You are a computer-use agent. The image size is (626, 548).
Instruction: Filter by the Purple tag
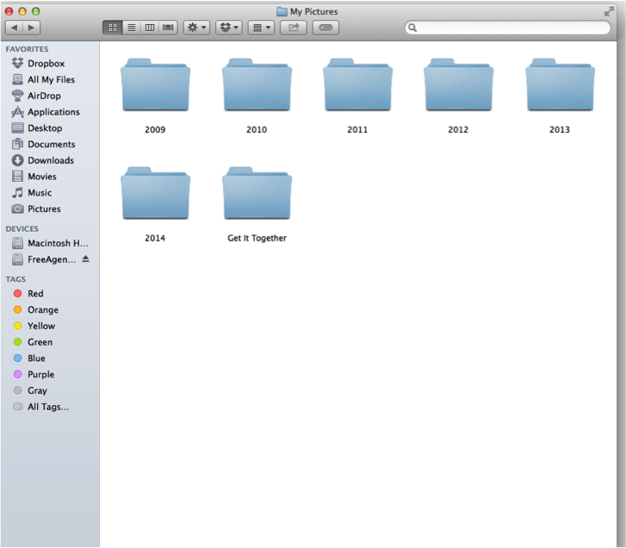[50, 375]
